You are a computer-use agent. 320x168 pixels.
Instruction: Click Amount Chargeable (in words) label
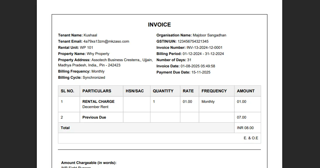pyautogui.click(x=89, y=163)
